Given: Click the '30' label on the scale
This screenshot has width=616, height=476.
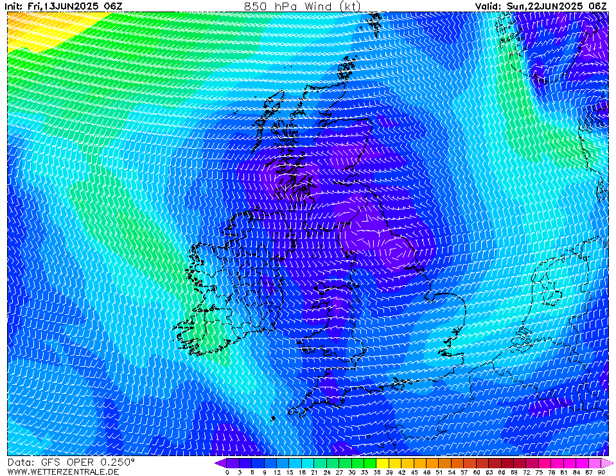Looking at the screenshot, I should (x=352, y=472).
